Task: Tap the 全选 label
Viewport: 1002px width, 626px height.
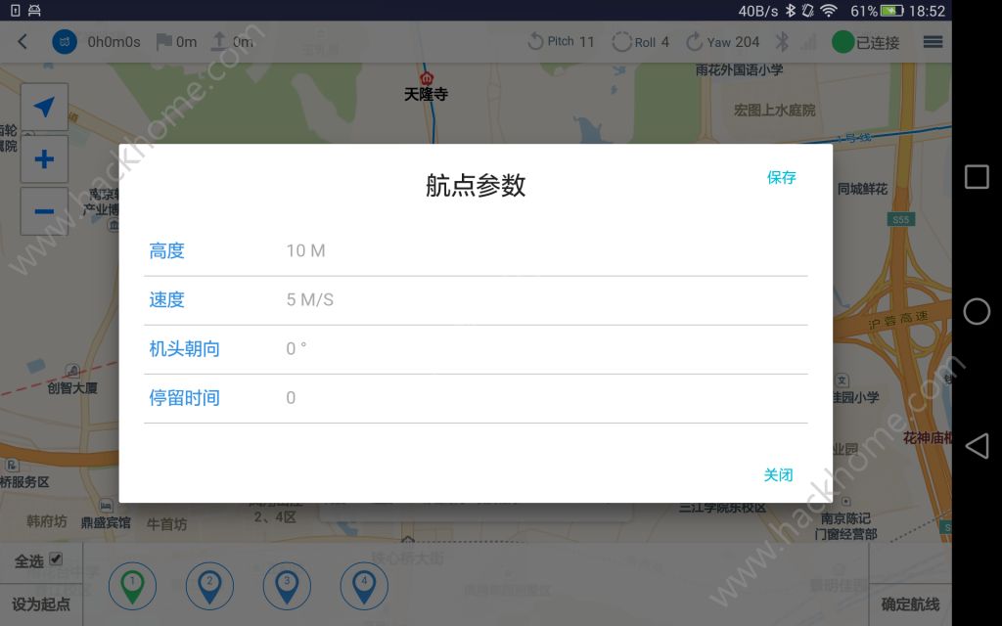Action: (x=28, y=561)
